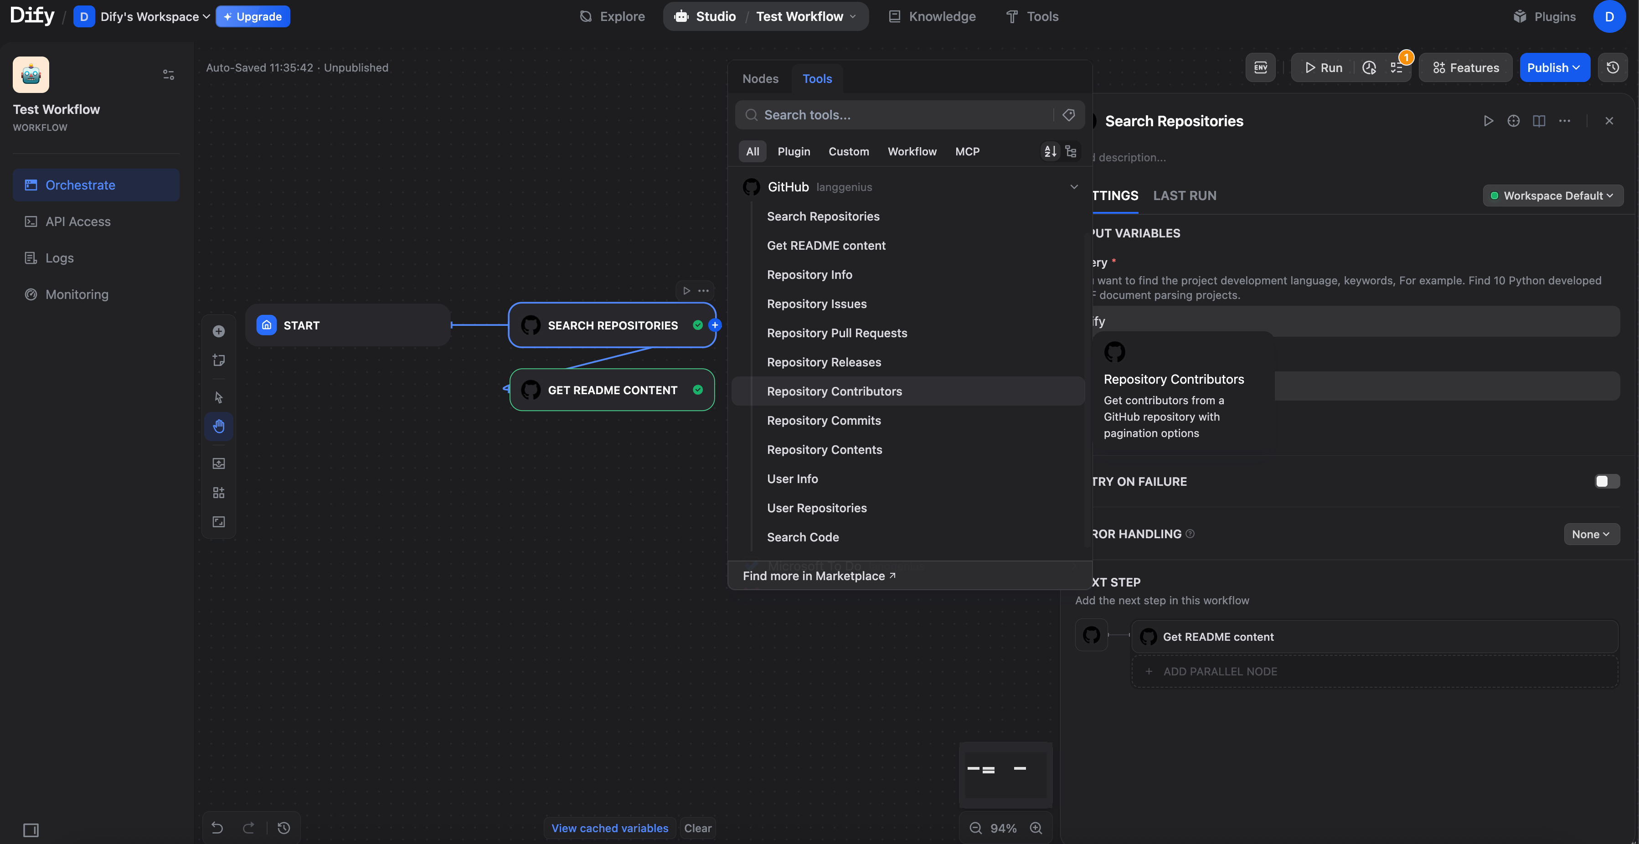This screenshot has height=844, width=1639.
Task: Toggle the tree view grouping icon
Action: point(1071,151)
